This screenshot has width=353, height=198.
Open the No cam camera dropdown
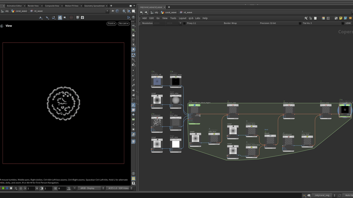[124, 23]
